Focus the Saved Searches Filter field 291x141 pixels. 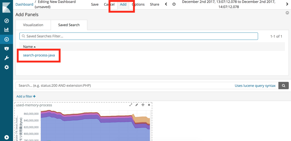139,36
